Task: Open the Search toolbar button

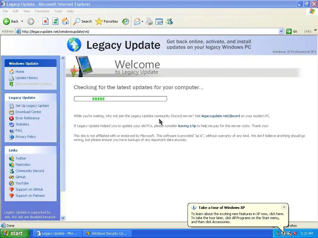Action: coord(83,21)
